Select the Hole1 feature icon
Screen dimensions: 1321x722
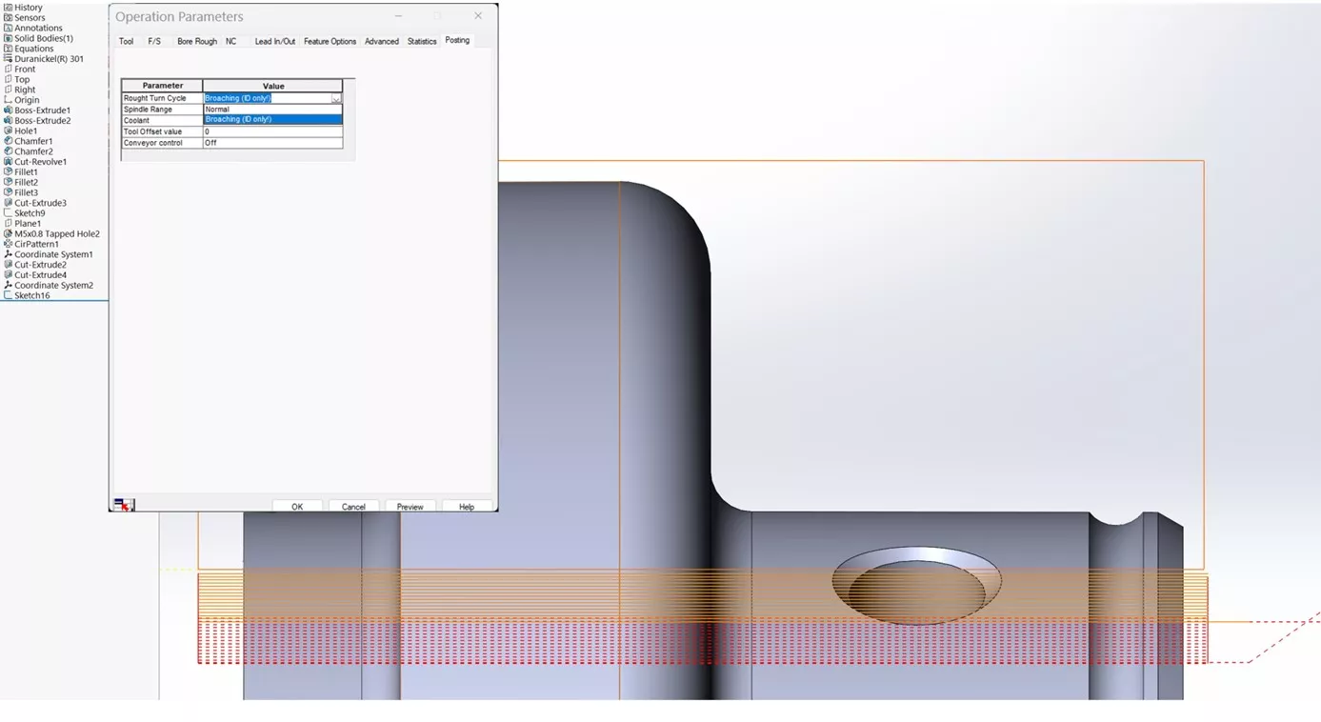pyautogui.click(x=8, y=130)
